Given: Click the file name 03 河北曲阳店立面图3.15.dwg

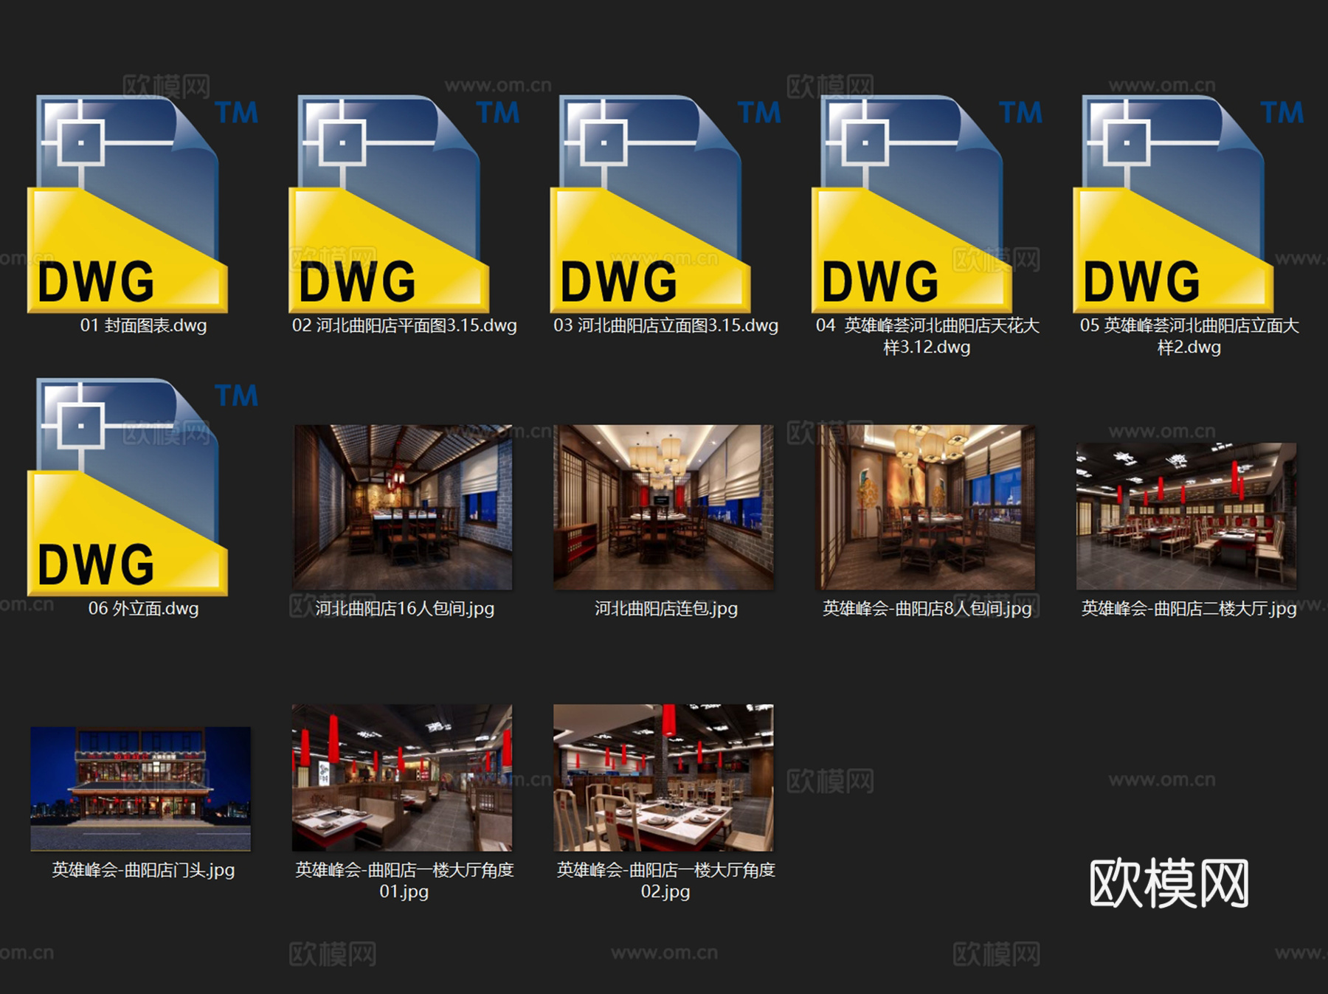Looking at the screenshot, I should pos(666,325).
